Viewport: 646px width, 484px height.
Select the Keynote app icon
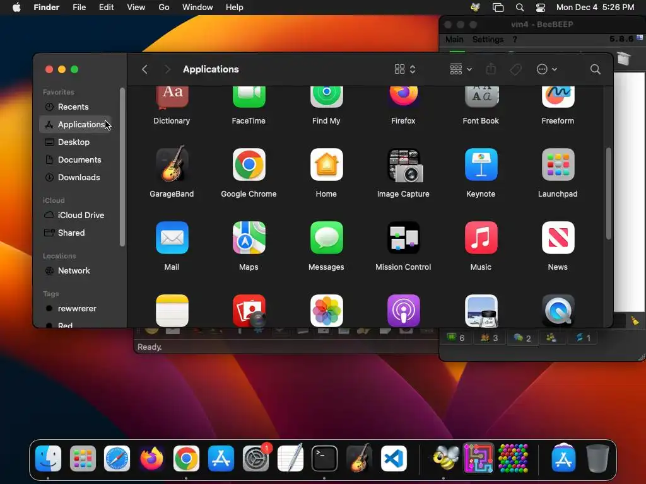click(481, 164)
